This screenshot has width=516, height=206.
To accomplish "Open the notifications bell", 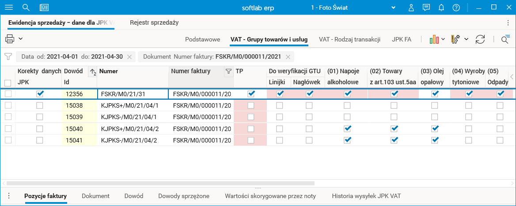I will tap(441, 7).
